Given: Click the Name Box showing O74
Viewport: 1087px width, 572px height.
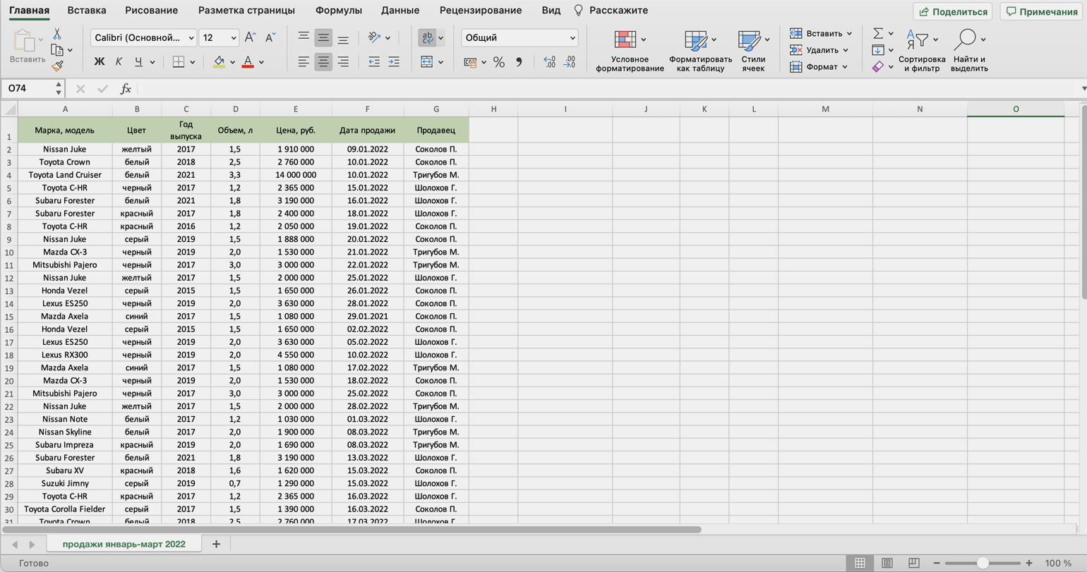Looking at the screenshot, I should pyautogui.click(x=28, y=89).
